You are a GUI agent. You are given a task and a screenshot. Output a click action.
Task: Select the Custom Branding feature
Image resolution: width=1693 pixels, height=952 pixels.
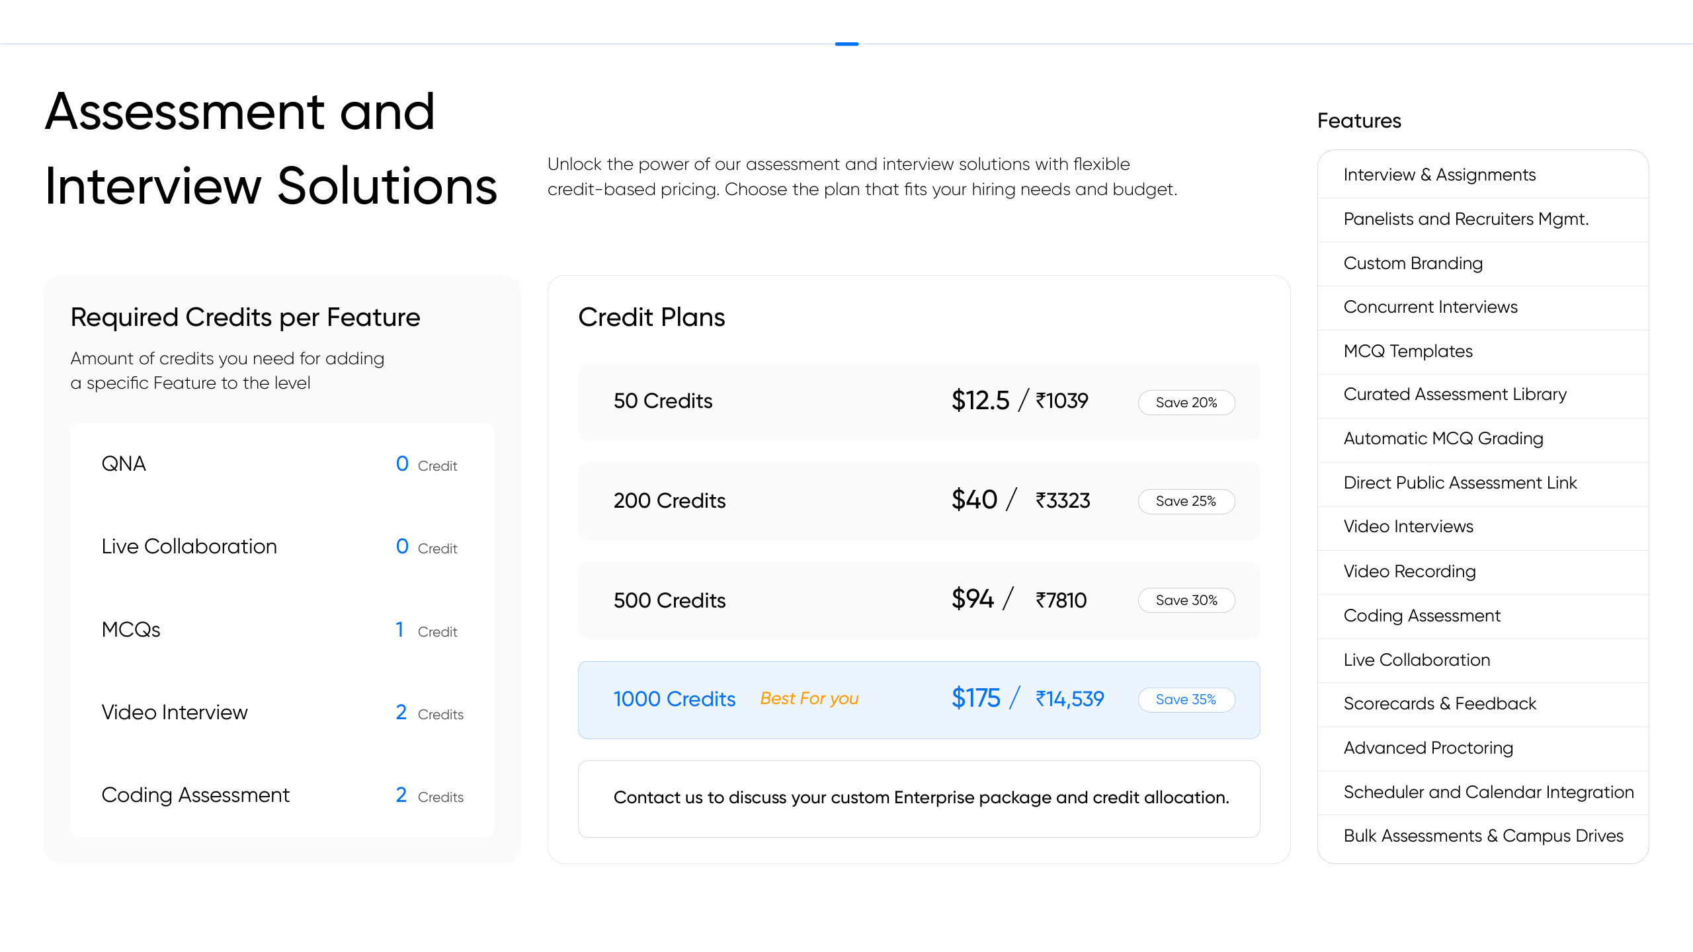(x=1483, y=264)
